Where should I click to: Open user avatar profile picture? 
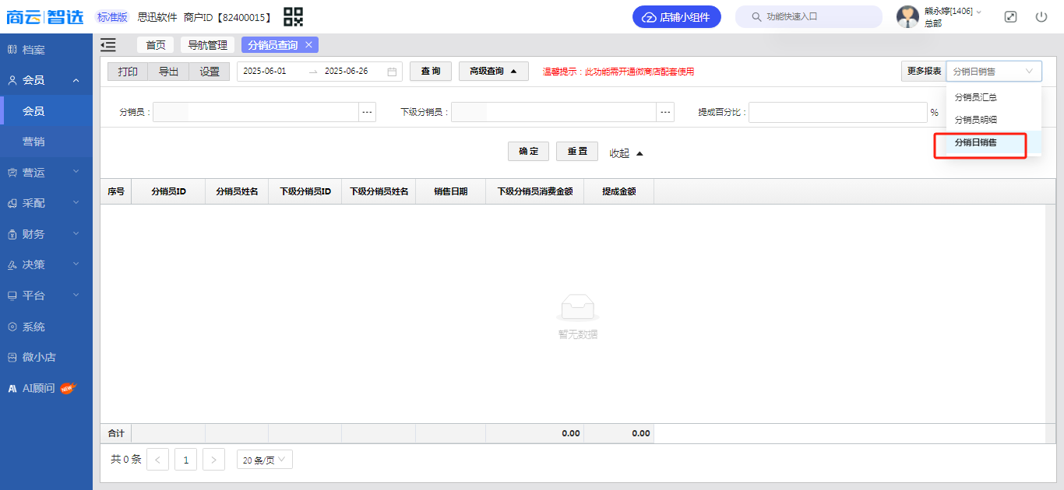click(908, 16)
